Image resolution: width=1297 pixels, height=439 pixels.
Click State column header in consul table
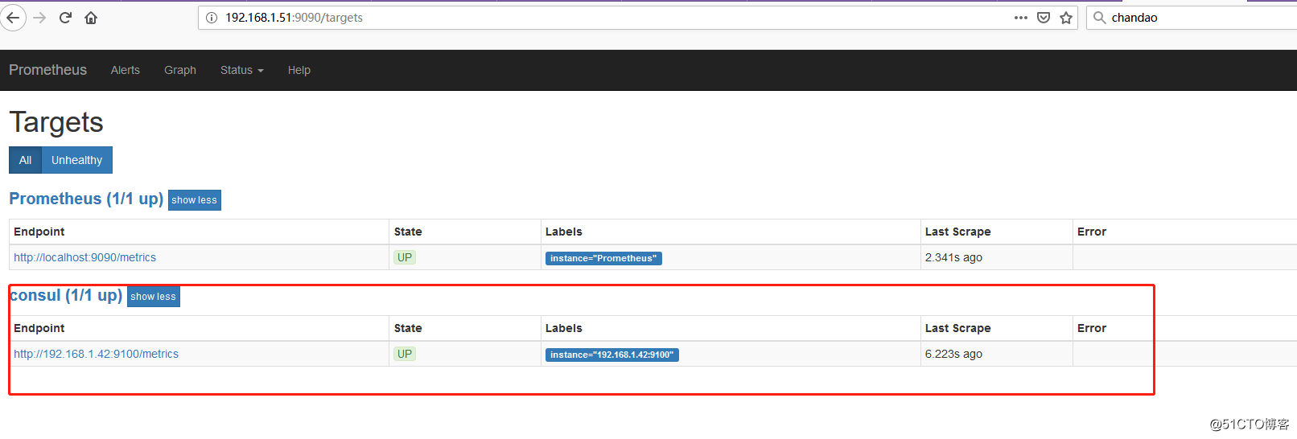click(x=408, y=328)
